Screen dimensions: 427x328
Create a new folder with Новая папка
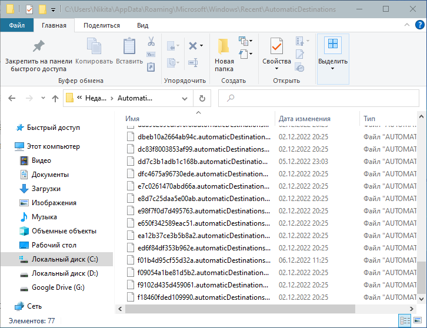[x=224, y=55]
